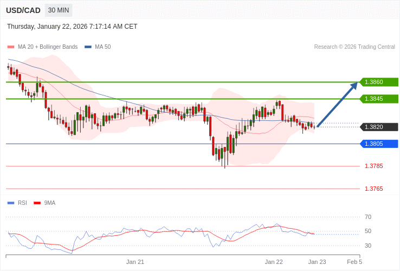Select the green 1.3845 price tag
The width and height of the screenshot is (400, 271).
379,99
